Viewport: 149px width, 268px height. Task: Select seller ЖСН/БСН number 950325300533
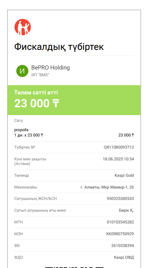120,199
